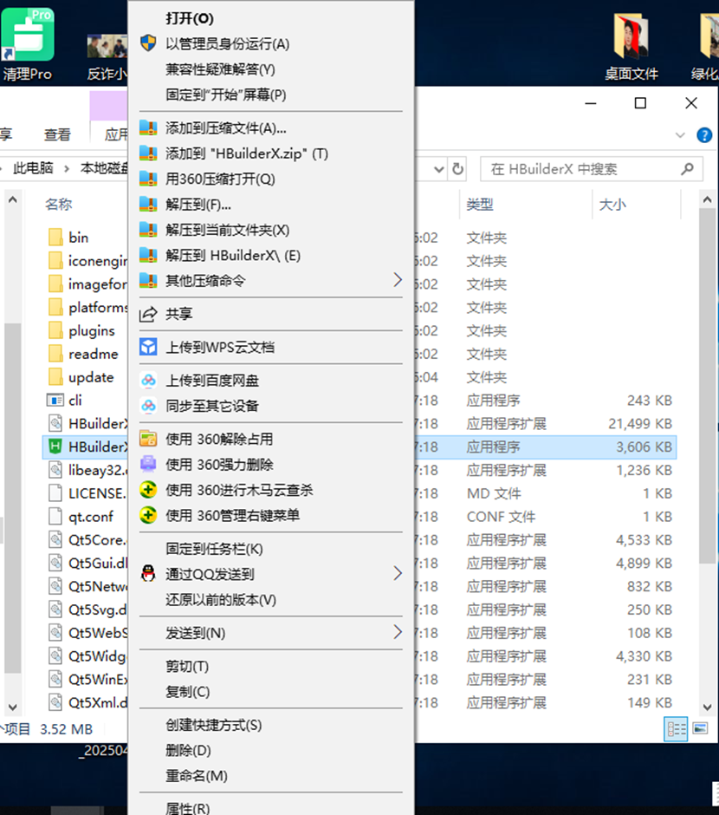The image size is (719, 815).
Task: Click the blue help question mark icon
Action: point(704,135)
